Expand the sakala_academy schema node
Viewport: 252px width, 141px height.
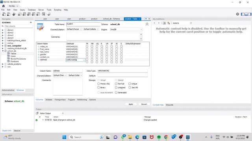pyautogui.click(x=3, y=64)
